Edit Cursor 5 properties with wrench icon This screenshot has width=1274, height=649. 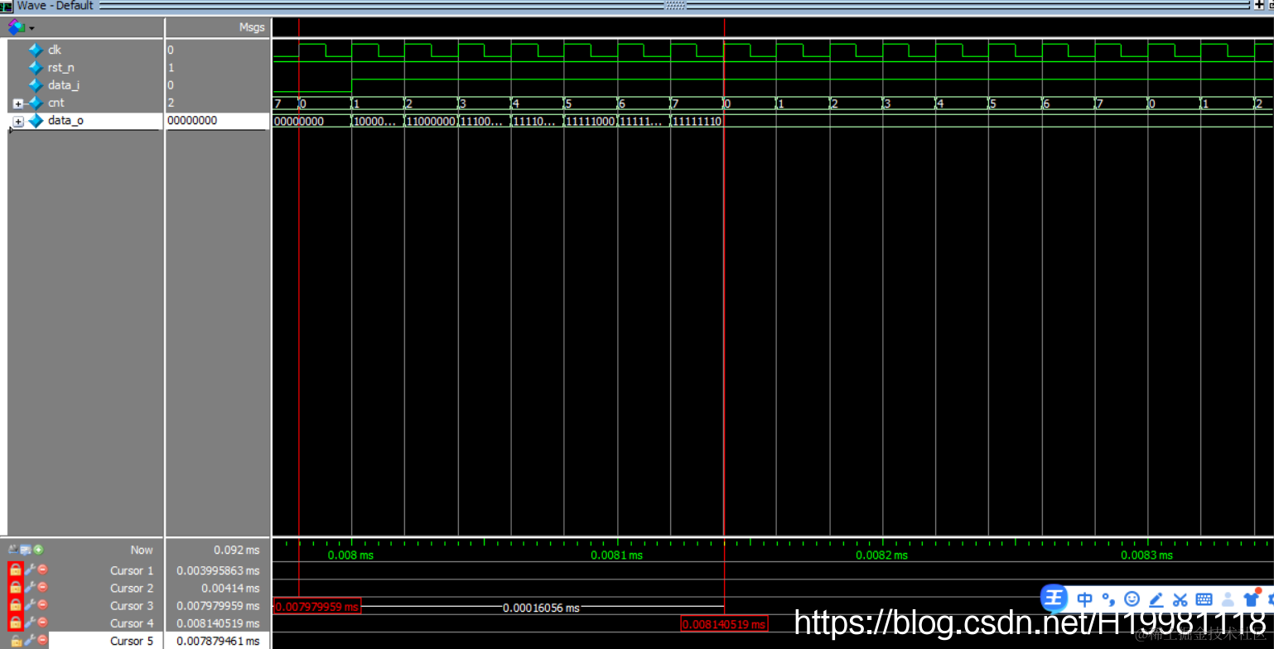30,641
